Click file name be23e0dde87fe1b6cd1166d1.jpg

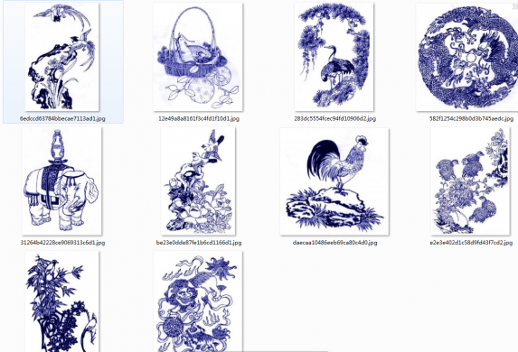click(199, 243)
